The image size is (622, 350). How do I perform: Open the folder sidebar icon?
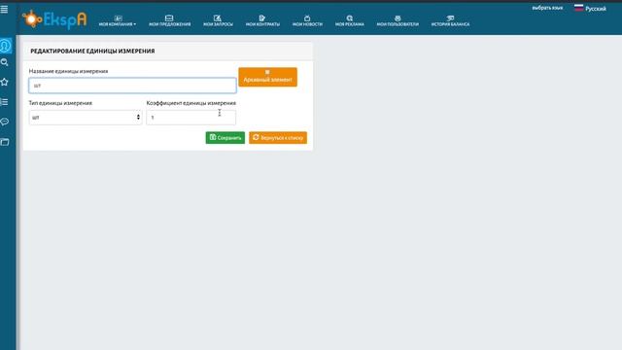[4, 142]
